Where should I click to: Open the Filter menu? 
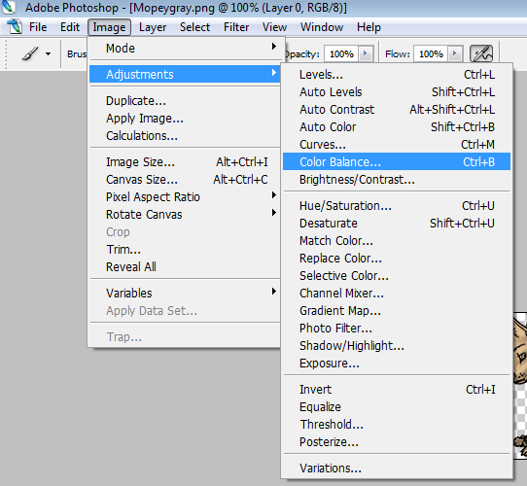point(236,27)
